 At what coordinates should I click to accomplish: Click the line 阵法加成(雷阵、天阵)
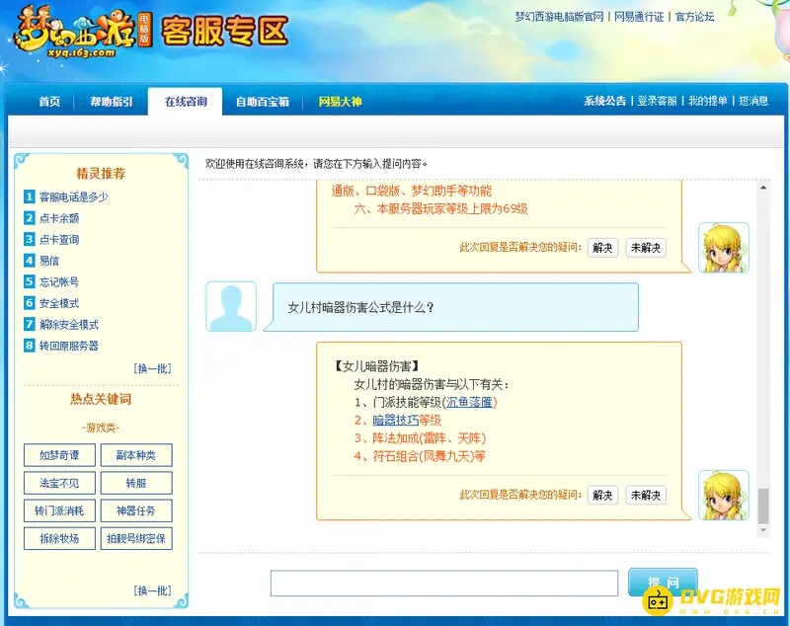[x=420, y=438]
